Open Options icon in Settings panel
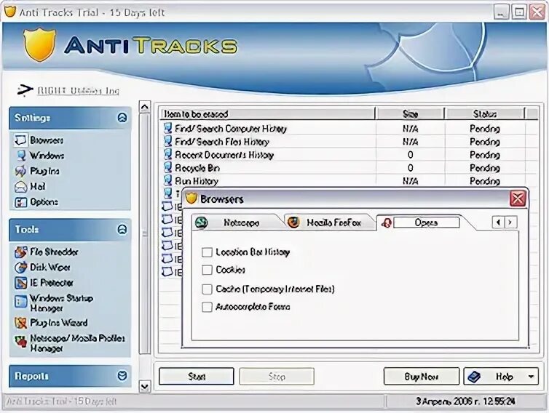 [x=20, y=202]
